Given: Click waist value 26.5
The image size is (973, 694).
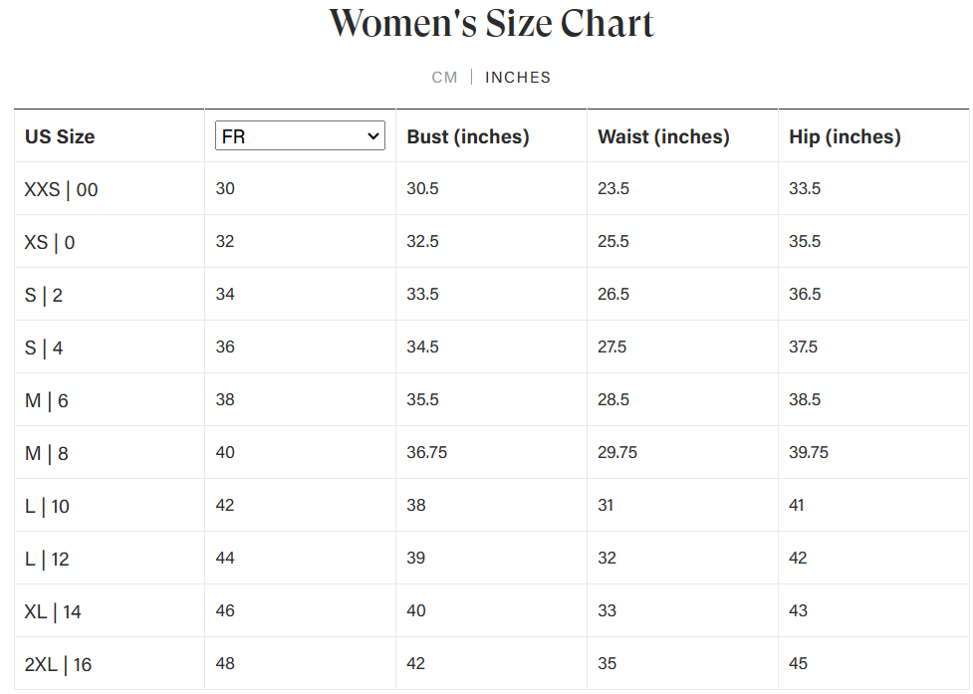Looking at the screenshot, I should click(613, 294).
